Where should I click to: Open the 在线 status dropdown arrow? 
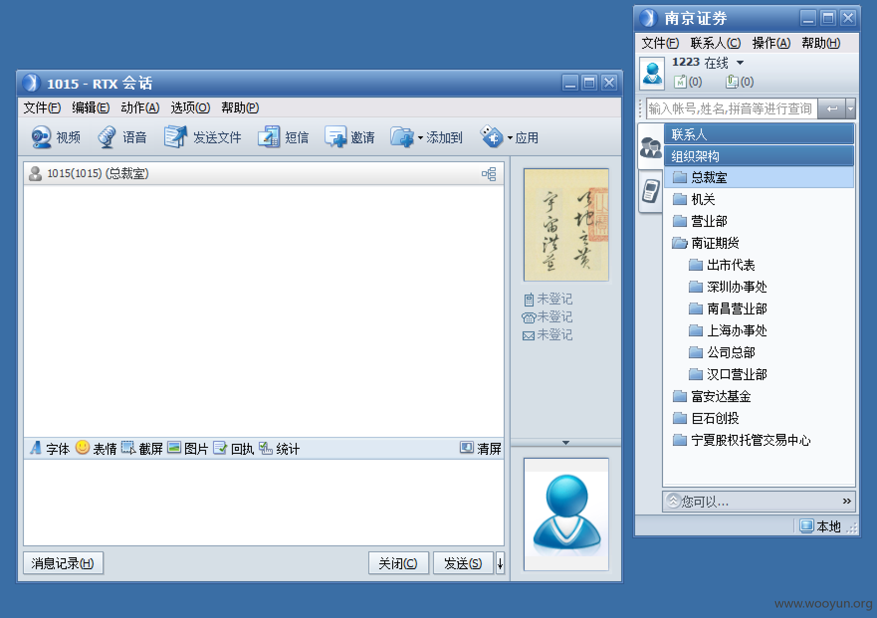coord(740,63)
